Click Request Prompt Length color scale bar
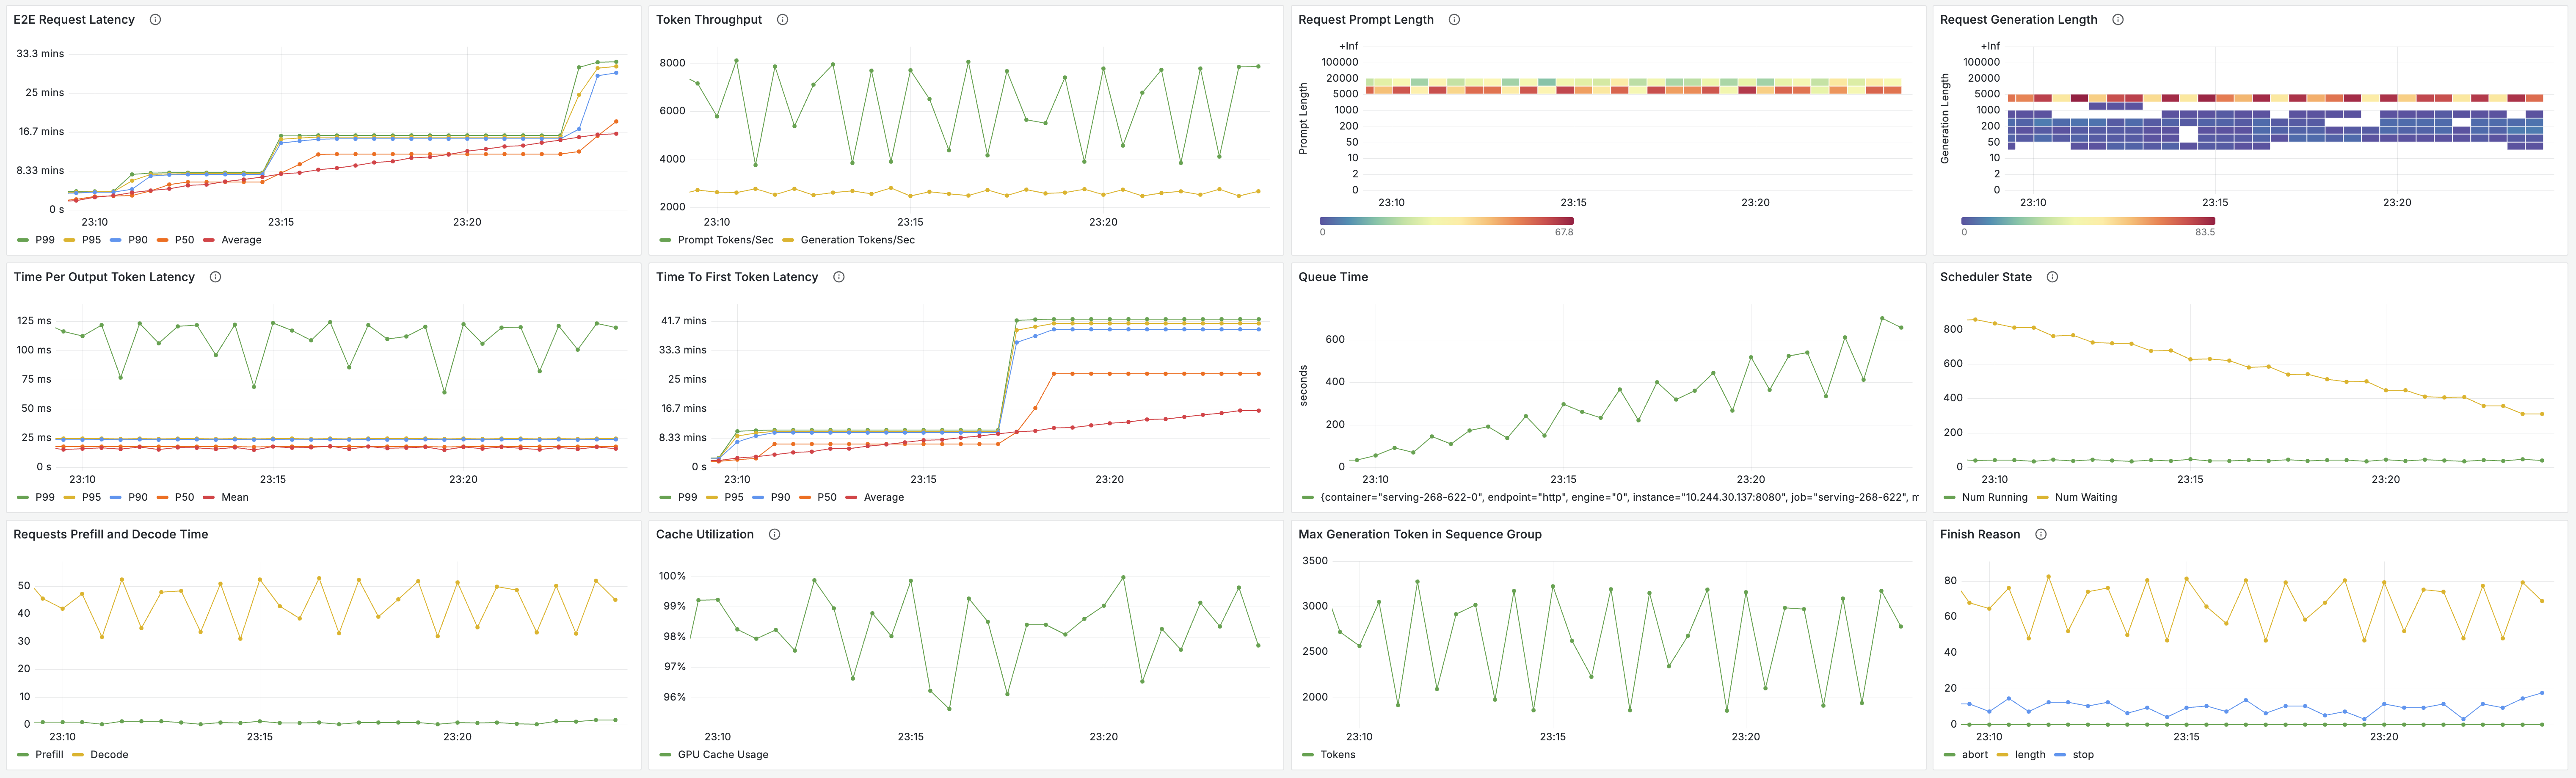 click(1445, 220)
